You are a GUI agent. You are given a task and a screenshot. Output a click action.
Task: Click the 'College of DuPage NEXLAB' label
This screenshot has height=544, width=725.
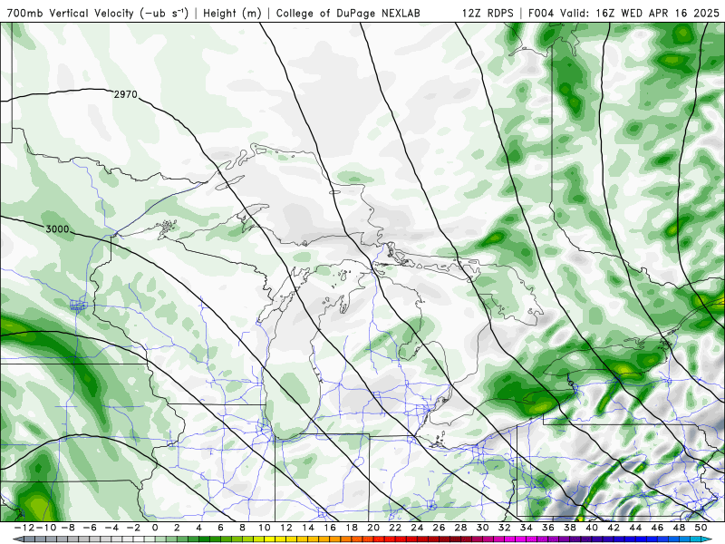348,13
